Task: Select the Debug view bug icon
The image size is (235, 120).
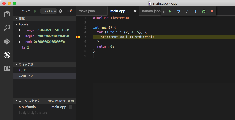Action: tap(7, 55)
